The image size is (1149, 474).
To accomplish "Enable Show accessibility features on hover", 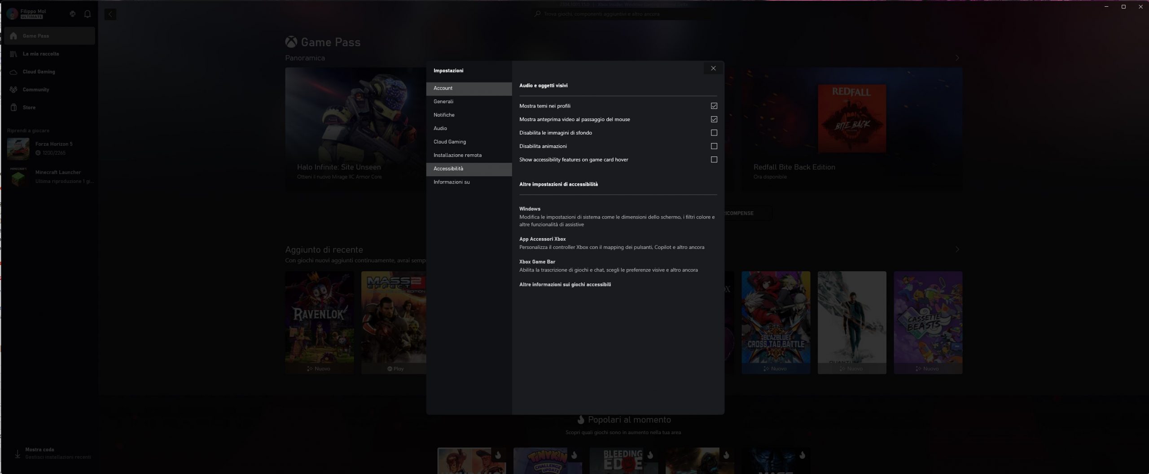I will click(x=714, y=160).
